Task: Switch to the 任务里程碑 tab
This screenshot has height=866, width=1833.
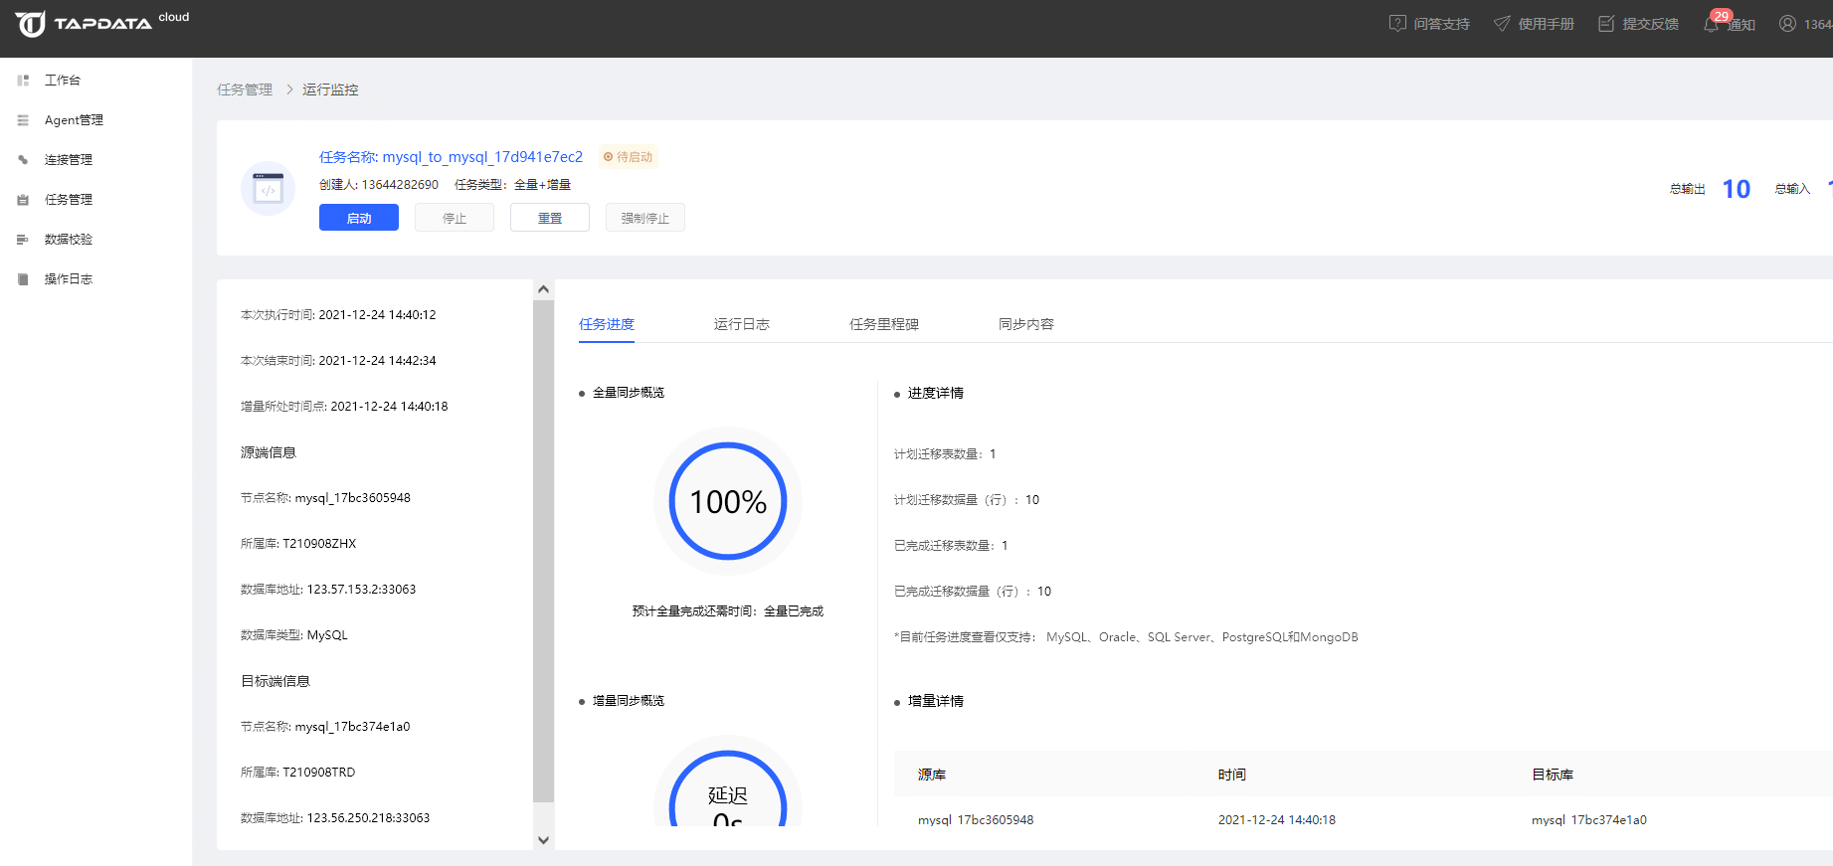Action: pos(883,324)
